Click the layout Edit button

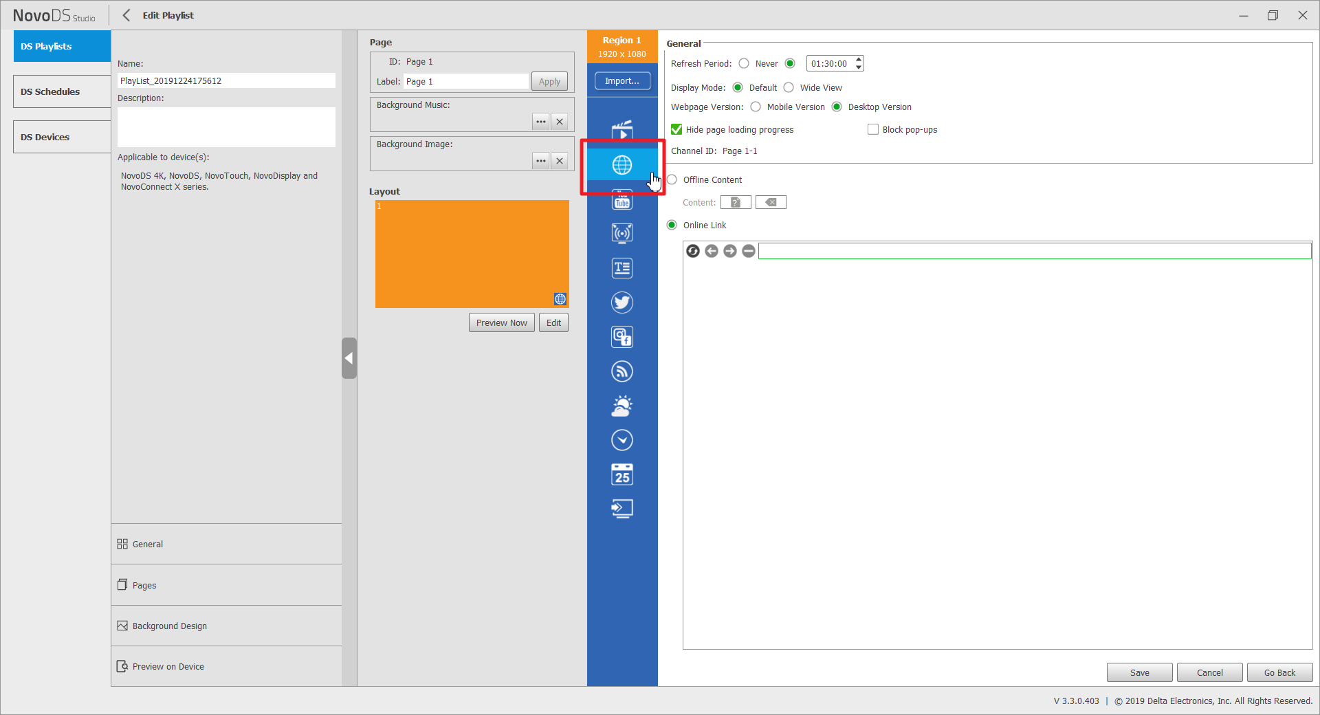[x=553, y=322]
